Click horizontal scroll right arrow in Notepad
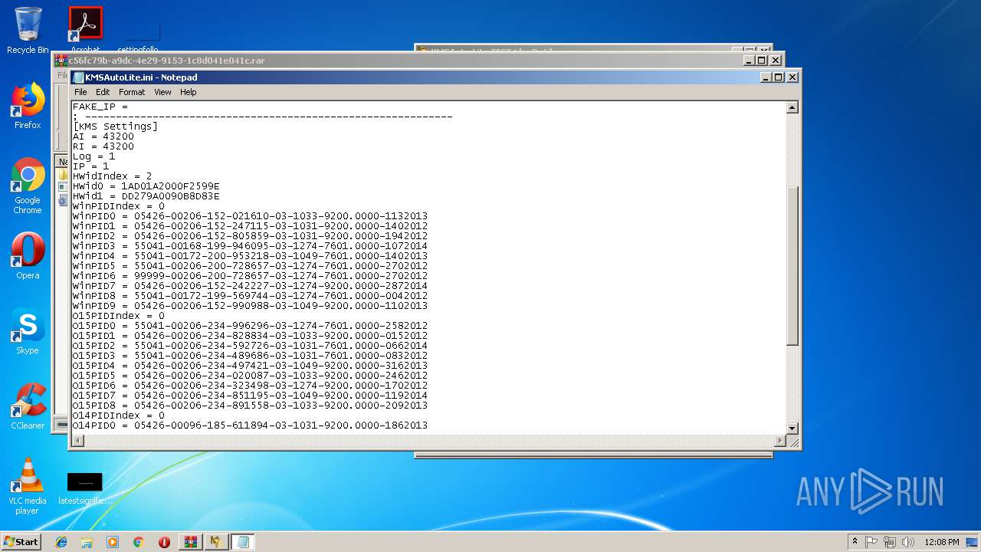The width and height of the screenshot is (981, 552). pyautogui.click(x=780, y=441)
